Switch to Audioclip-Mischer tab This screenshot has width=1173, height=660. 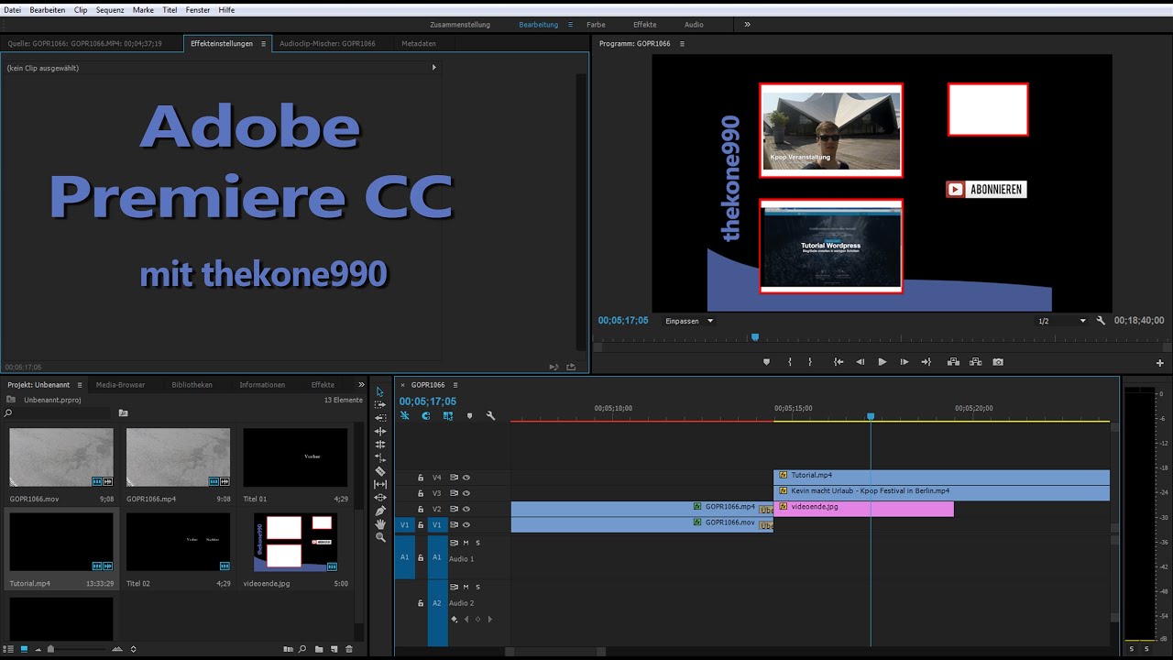coord(327,43)
